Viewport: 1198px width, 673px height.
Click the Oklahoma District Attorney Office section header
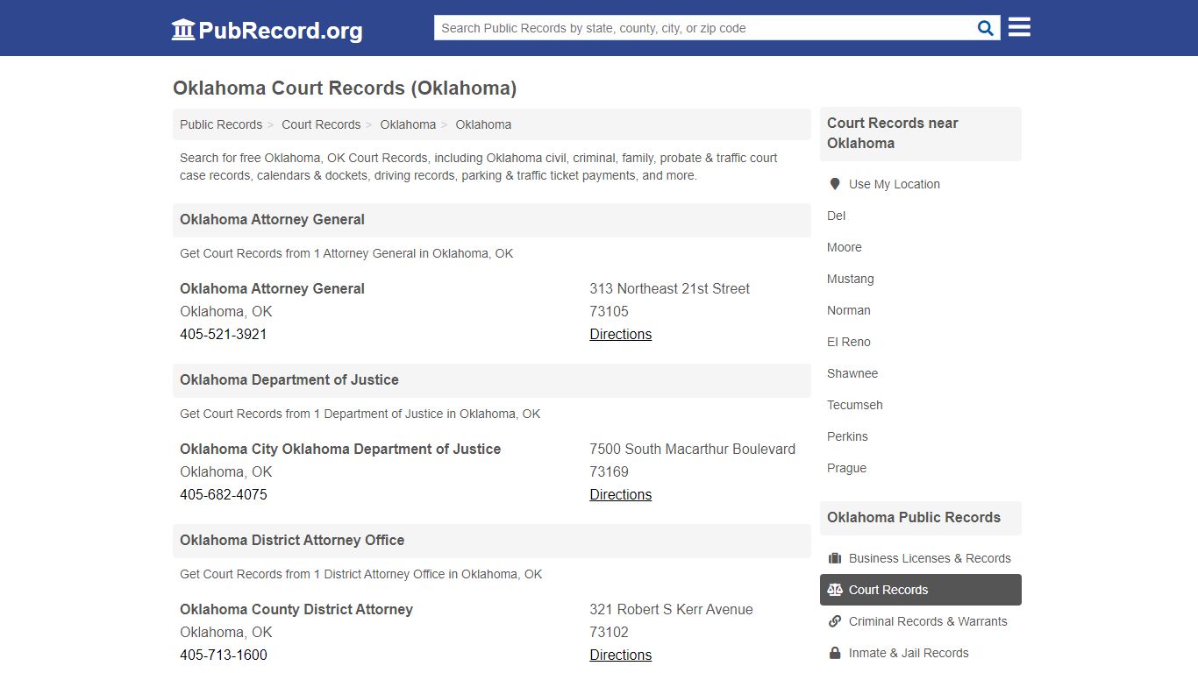click(x=492, y=541)
